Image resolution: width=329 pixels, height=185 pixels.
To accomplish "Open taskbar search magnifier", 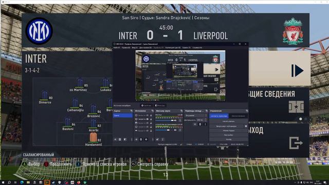I will [9, 182].
